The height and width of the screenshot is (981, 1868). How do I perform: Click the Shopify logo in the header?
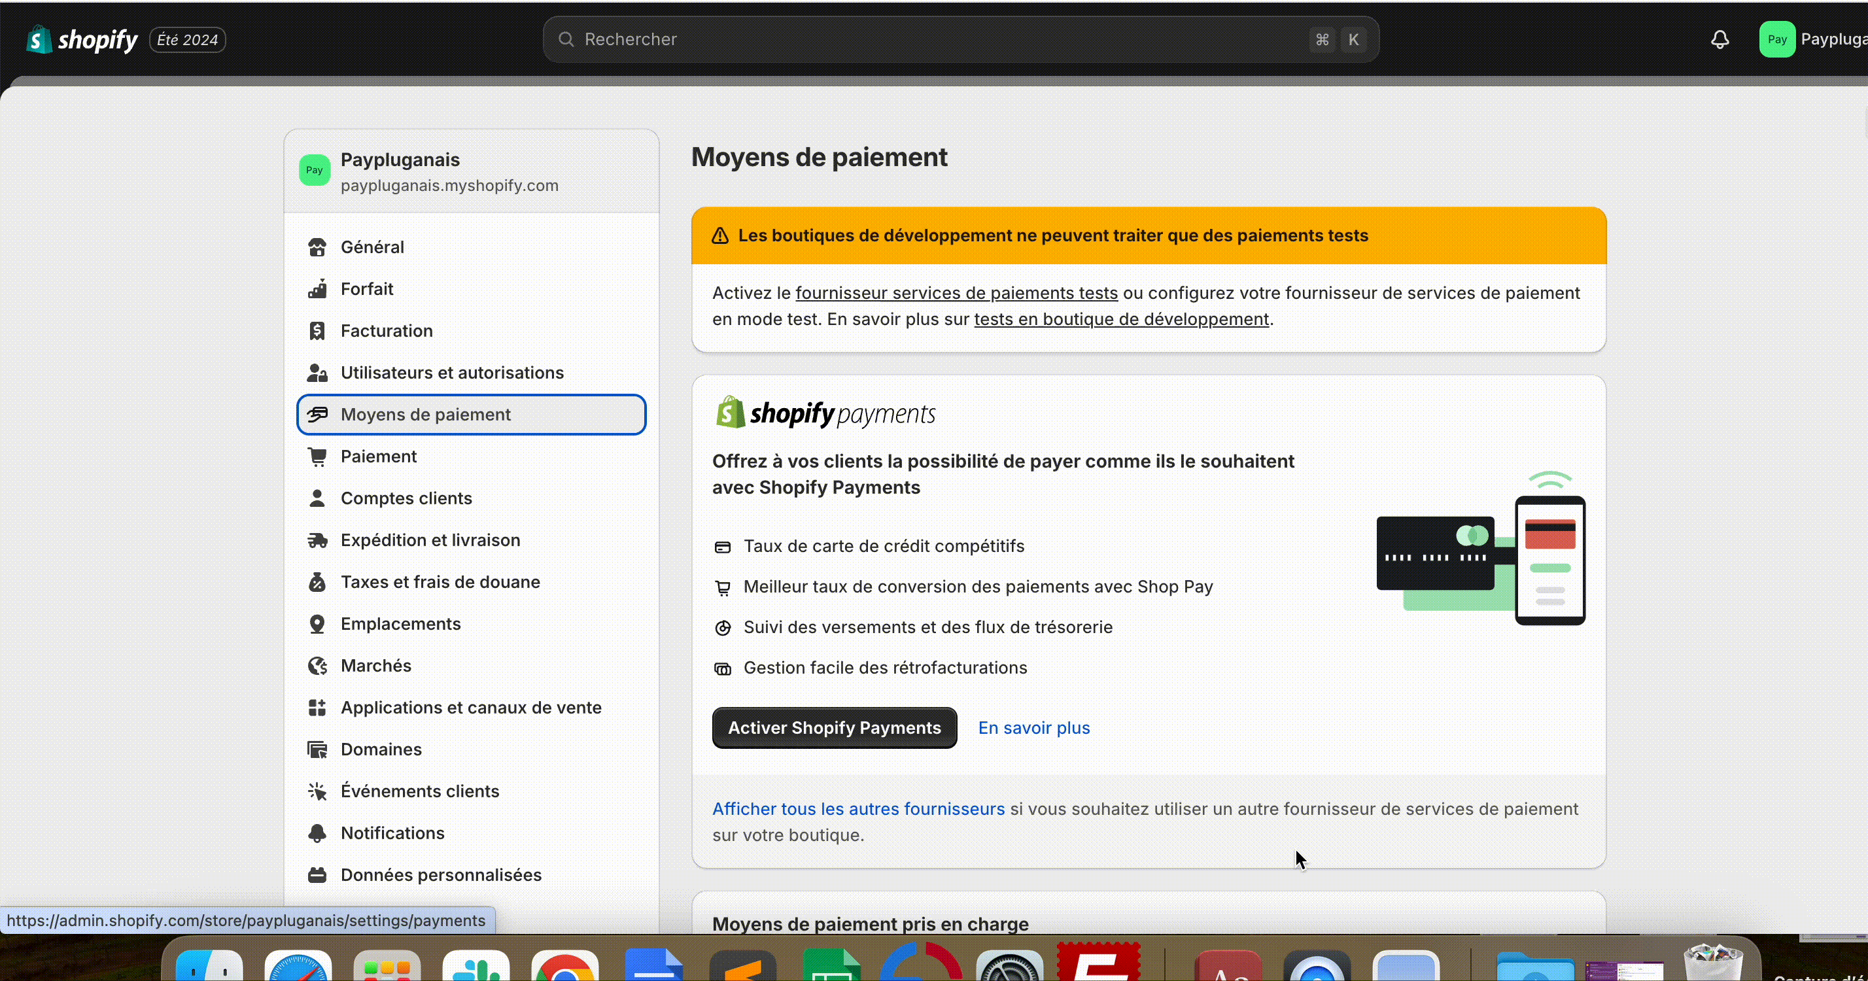coord(81,39)
